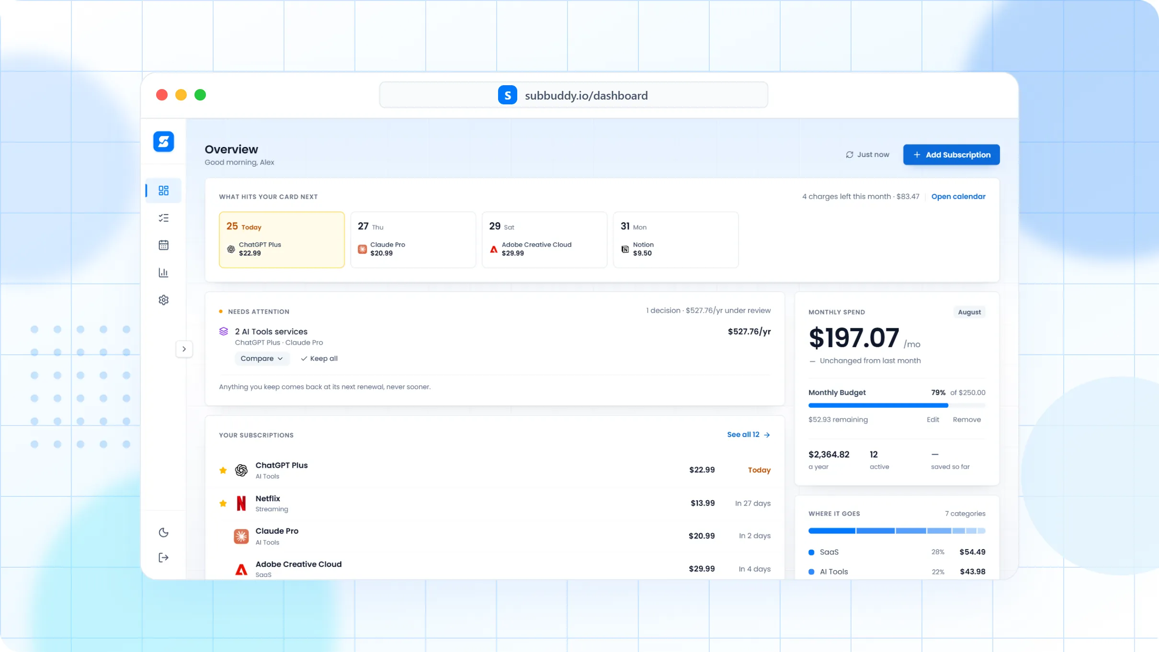Click the $197.07 monthly spend amount
The image size is (1159, 652).
pos(854,338)
